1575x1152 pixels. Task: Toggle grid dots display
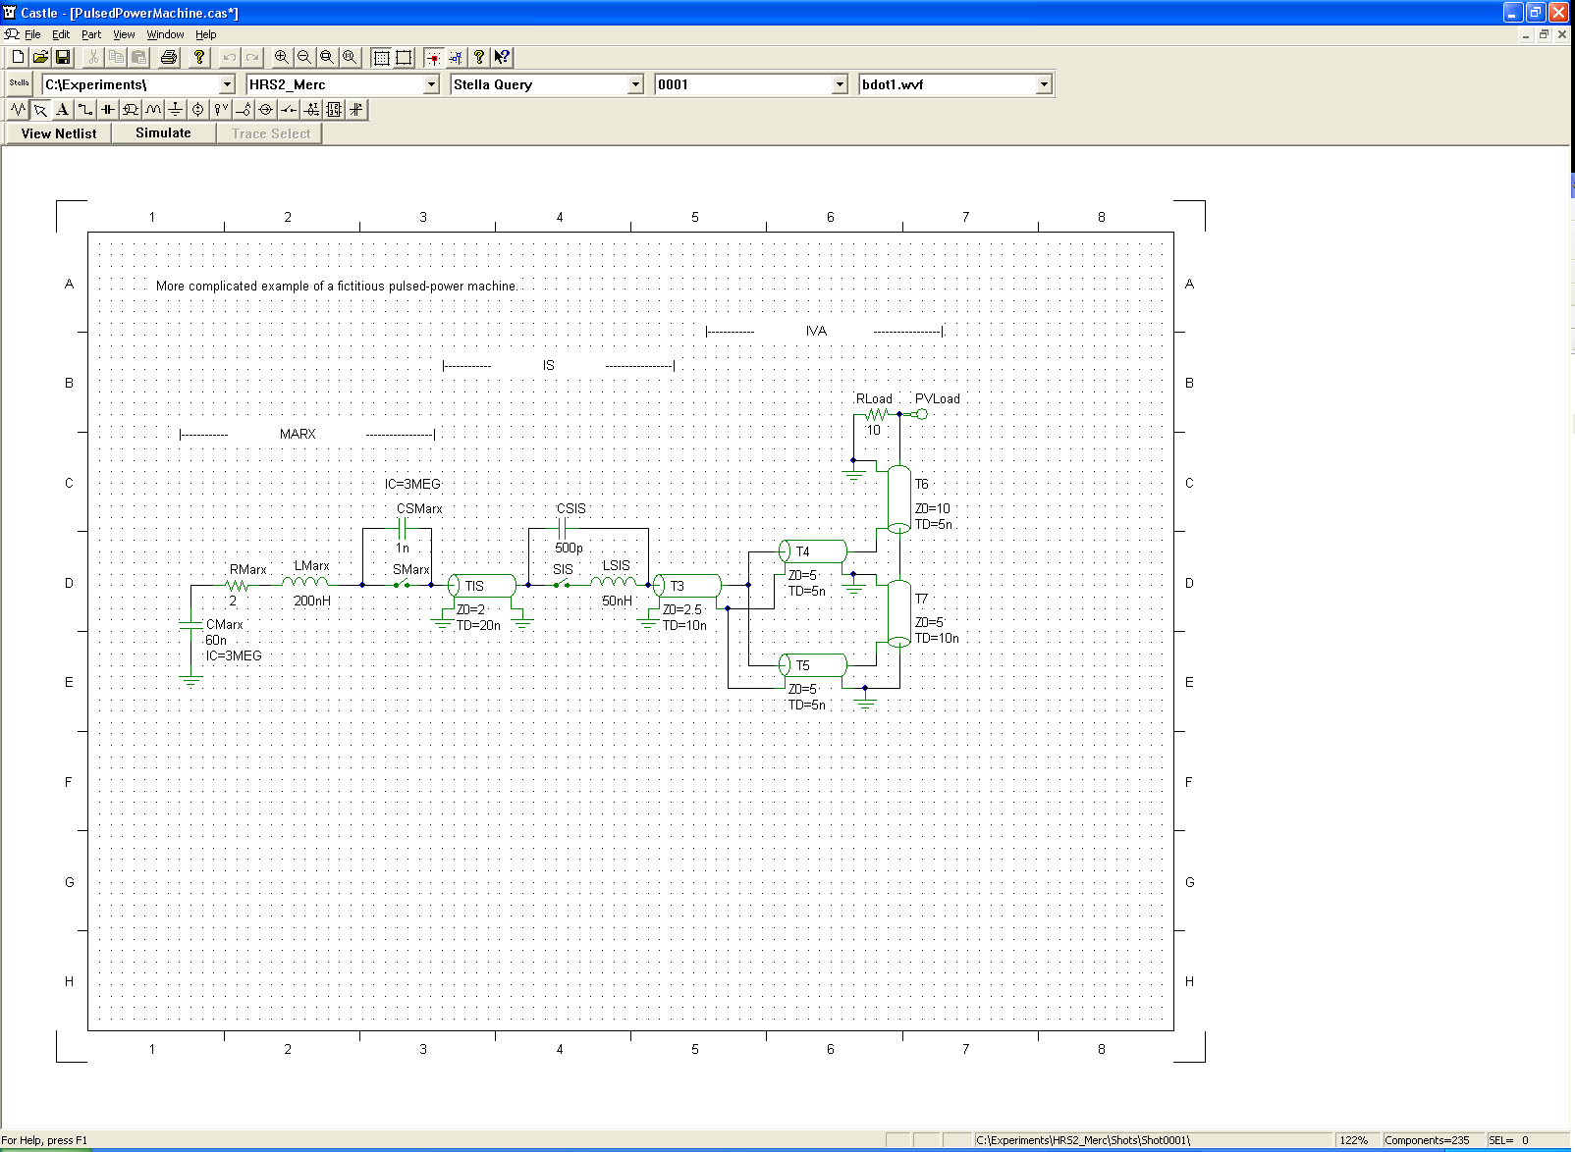tap(381, 58)
